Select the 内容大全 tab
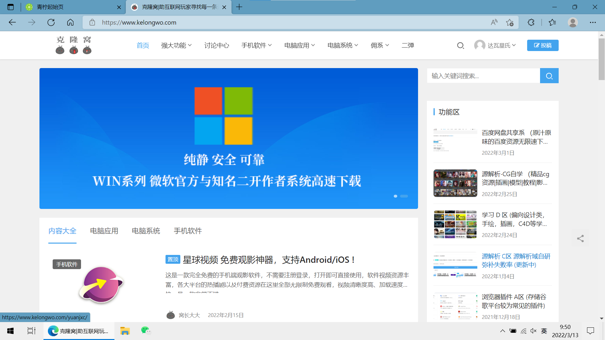Screen dimensions: 605x340 [x=62, y=231]
